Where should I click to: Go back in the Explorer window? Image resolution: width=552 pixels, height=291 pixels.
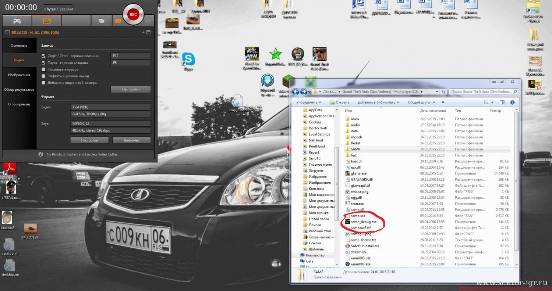[296, 92]
